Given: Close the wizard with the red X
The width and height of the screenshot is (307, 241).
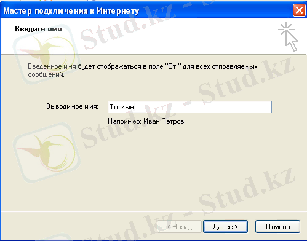Looking at the screenshot, I should [299, 10].
